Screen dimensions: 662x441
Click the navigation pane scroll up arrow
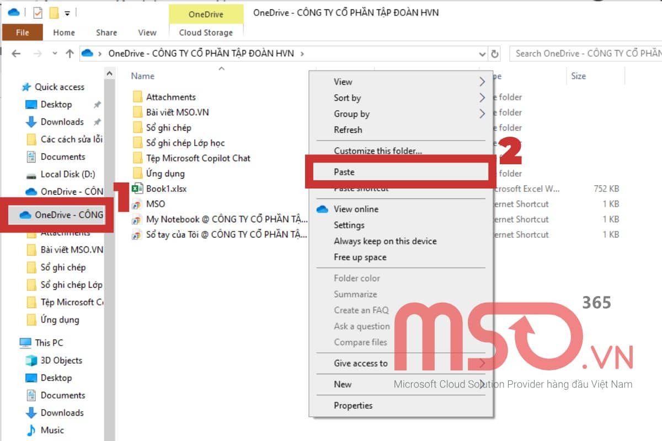coord(110,74)
